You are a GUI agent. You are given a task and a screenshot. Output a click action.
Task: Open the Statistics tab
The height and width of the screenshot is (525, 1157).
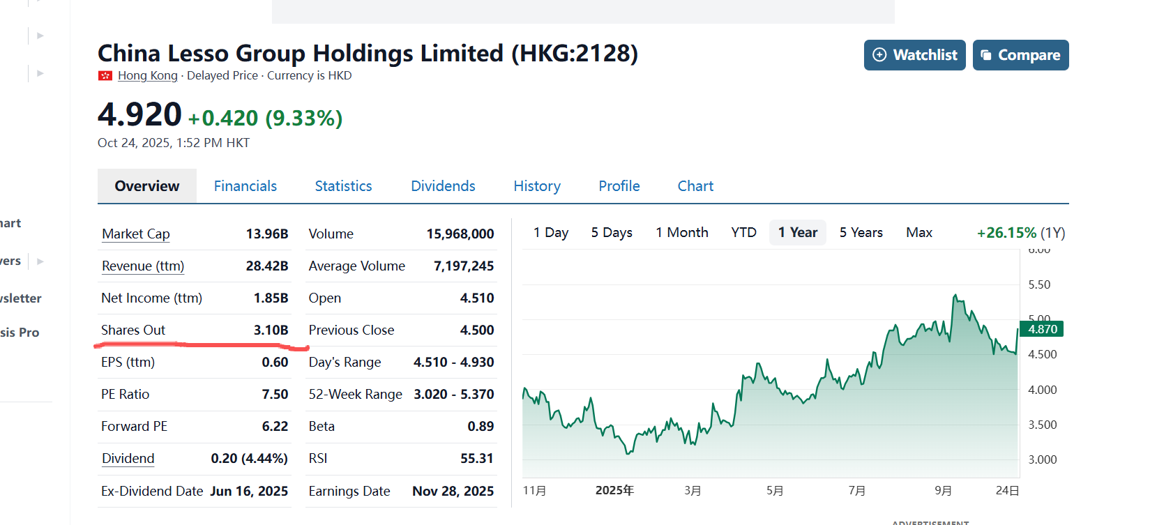pyautogui.click(x=343, y=186)
